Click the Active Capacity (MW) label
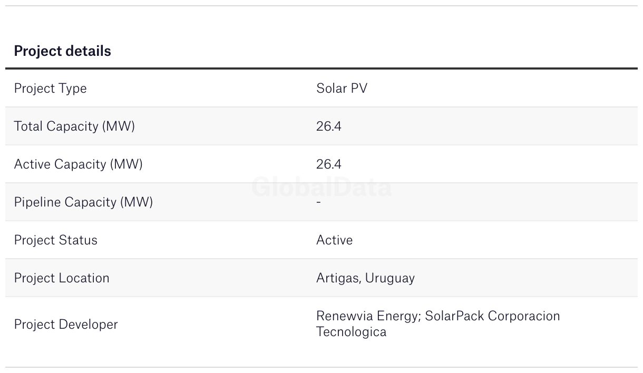The width and height of the screenshot is (643, 373). point(78,164)
